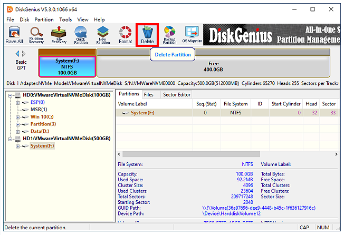This screenshot has width=344, height=235.
Task: Click the horizontal scrollbar thumb in partition list
Action: coord(191,154)
